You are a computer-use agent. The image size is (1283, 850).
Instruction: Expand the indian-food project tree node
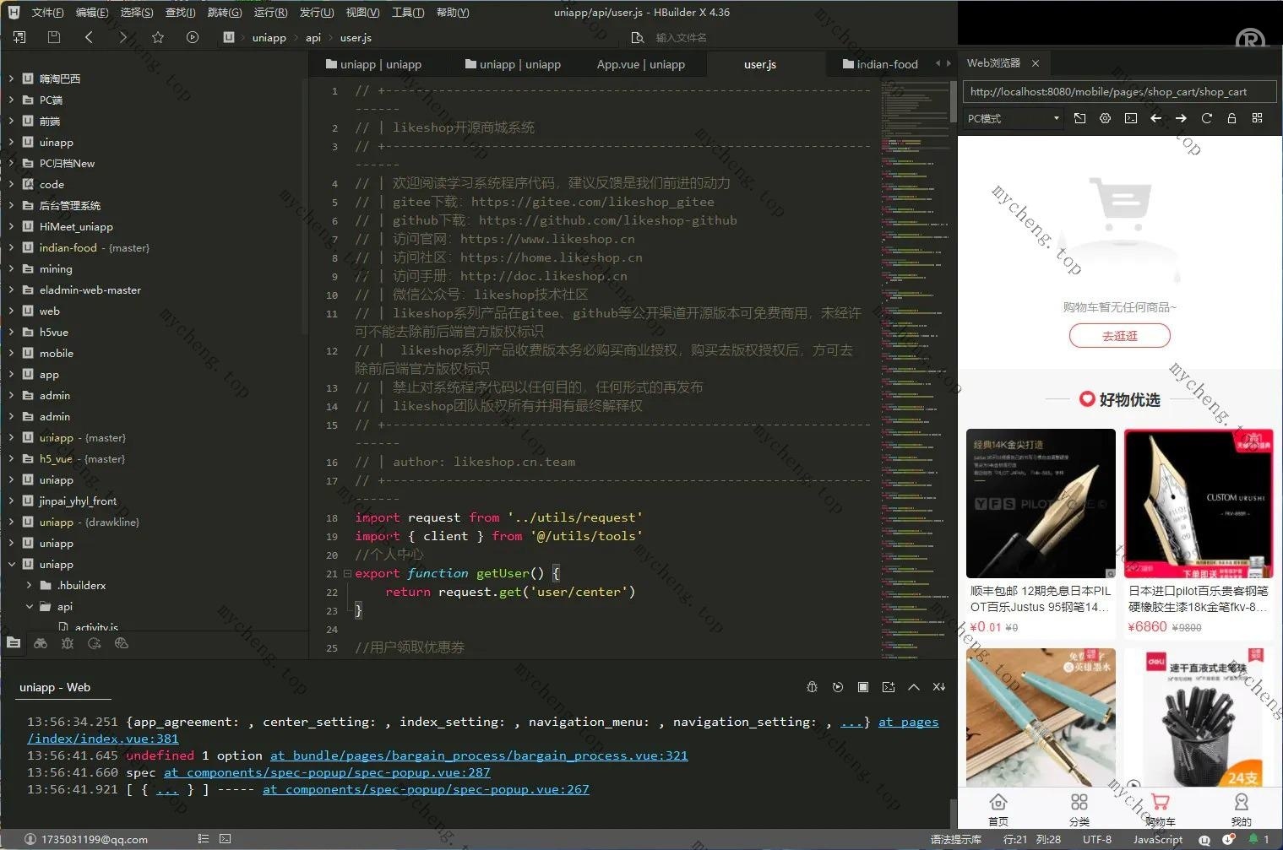click(x=11, y=247)
